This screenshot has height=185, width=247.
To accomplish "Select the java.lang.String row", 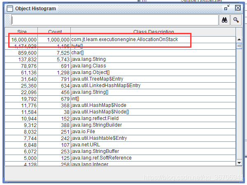I will (120, 59).
